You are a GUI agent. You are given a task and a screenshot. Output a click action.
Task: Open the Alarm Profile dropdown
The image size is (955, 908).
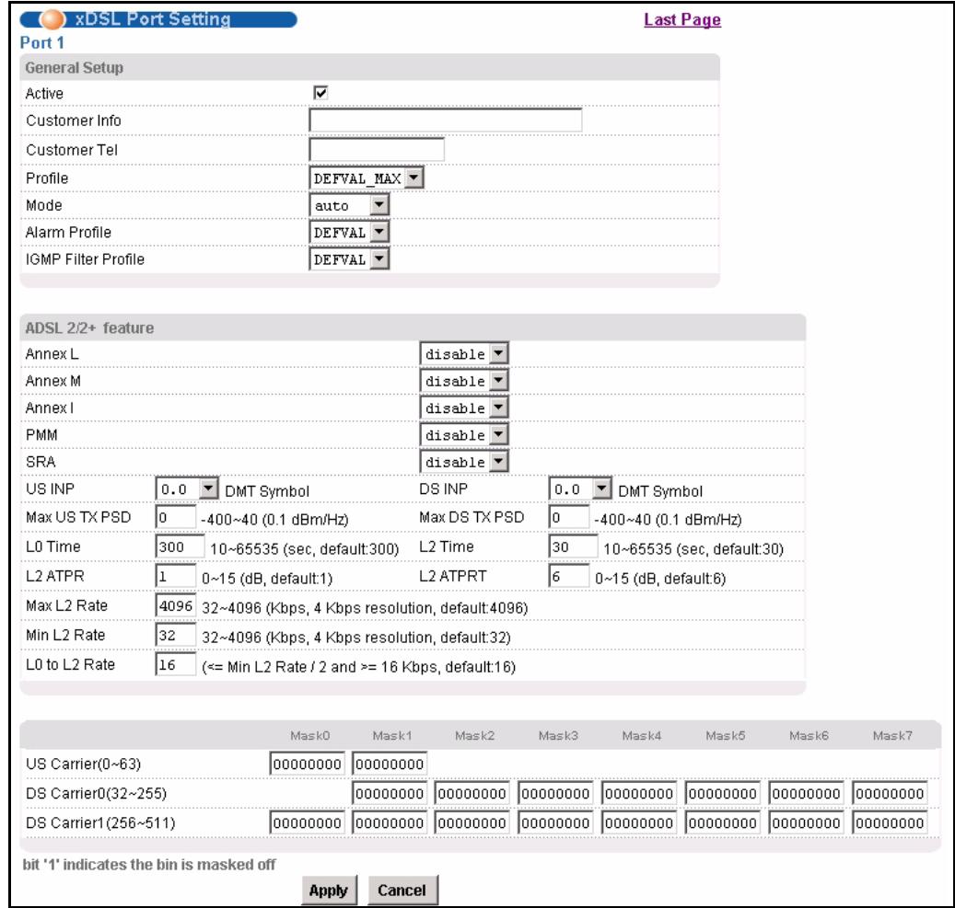click(349, 233)
